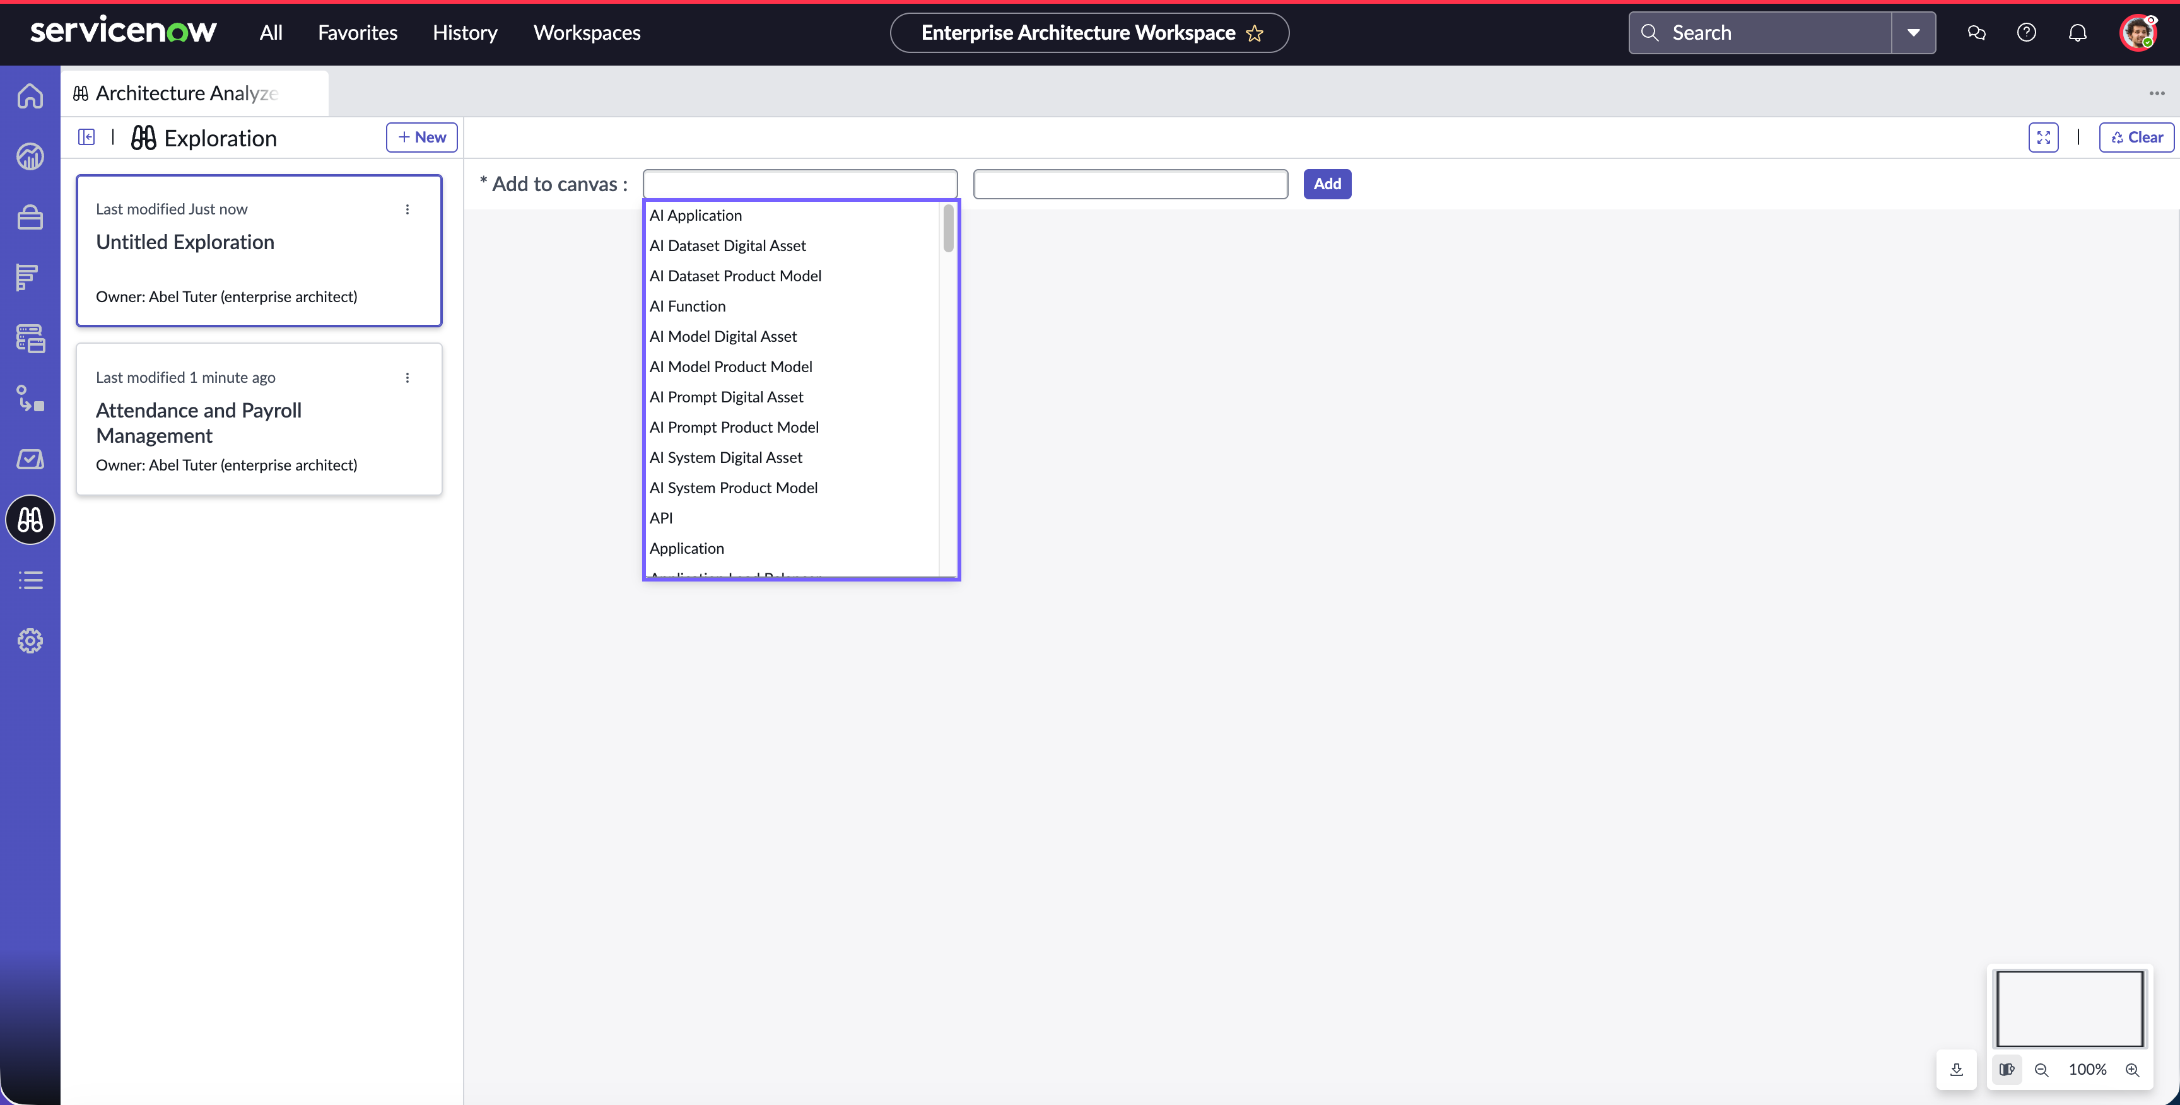This screenshot has height=1105, width=2180.
Task: Select AI Function option
Action: click(x=793, y=307)
